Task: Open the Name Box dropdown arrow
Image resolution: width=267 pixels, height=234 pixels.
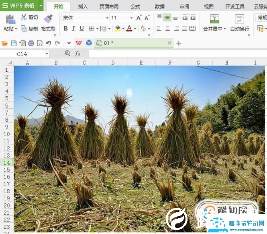Action: coord(47,54)
